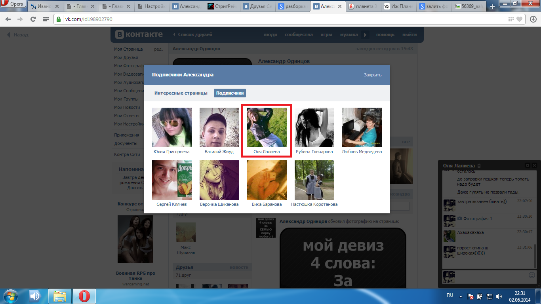Viewport: 541px width, 304px height.
Task: Open Мои Друзья in the left sidebar
Action: click(126, 57)
